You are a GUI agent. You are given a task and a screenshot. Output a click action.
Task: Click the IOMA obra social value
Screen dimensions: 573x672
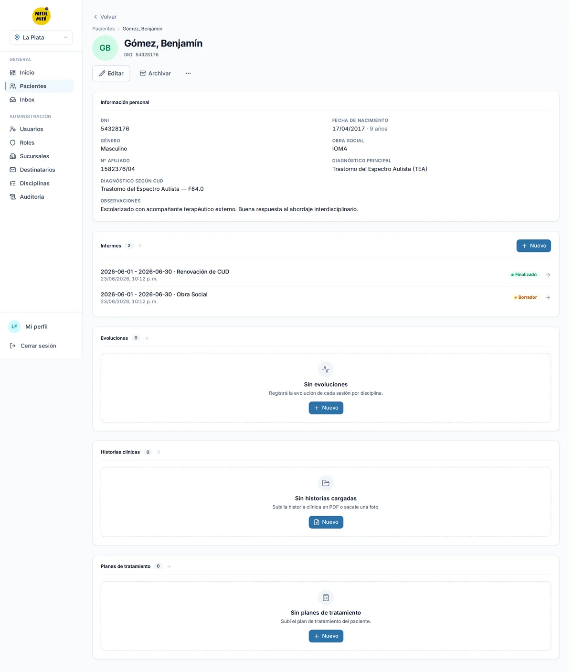tap(340, 149)
